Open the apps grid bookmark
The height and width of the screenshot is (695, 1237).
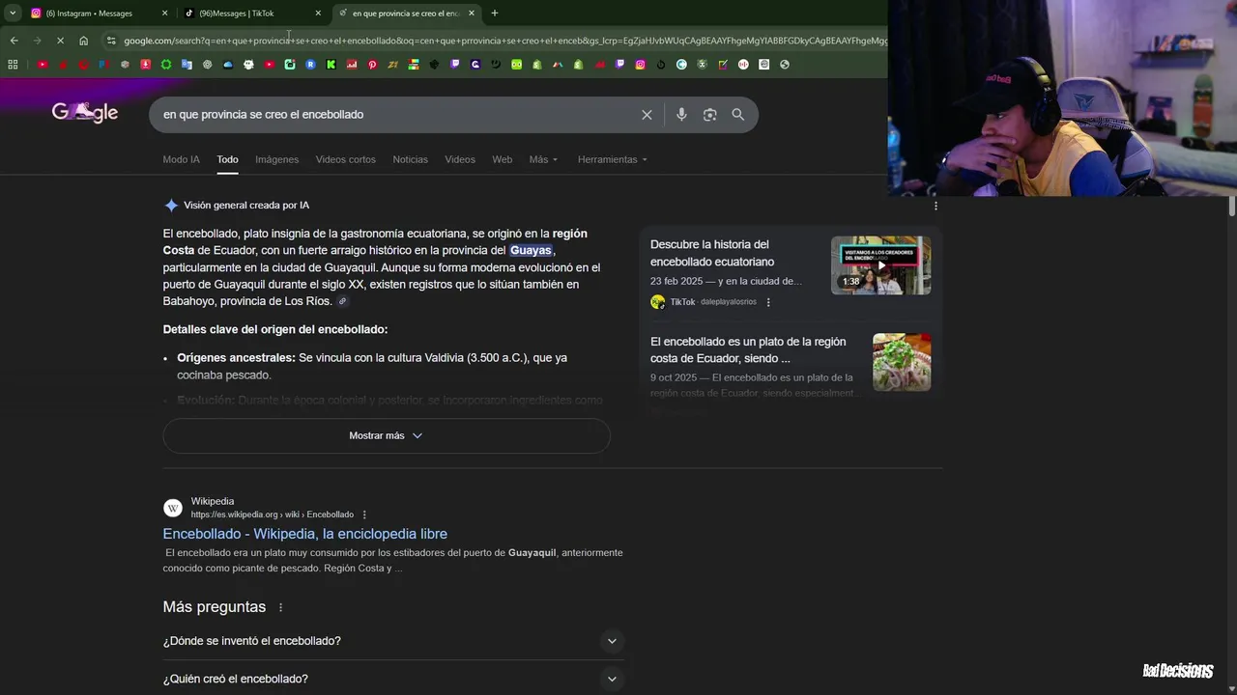coord(13,65)
